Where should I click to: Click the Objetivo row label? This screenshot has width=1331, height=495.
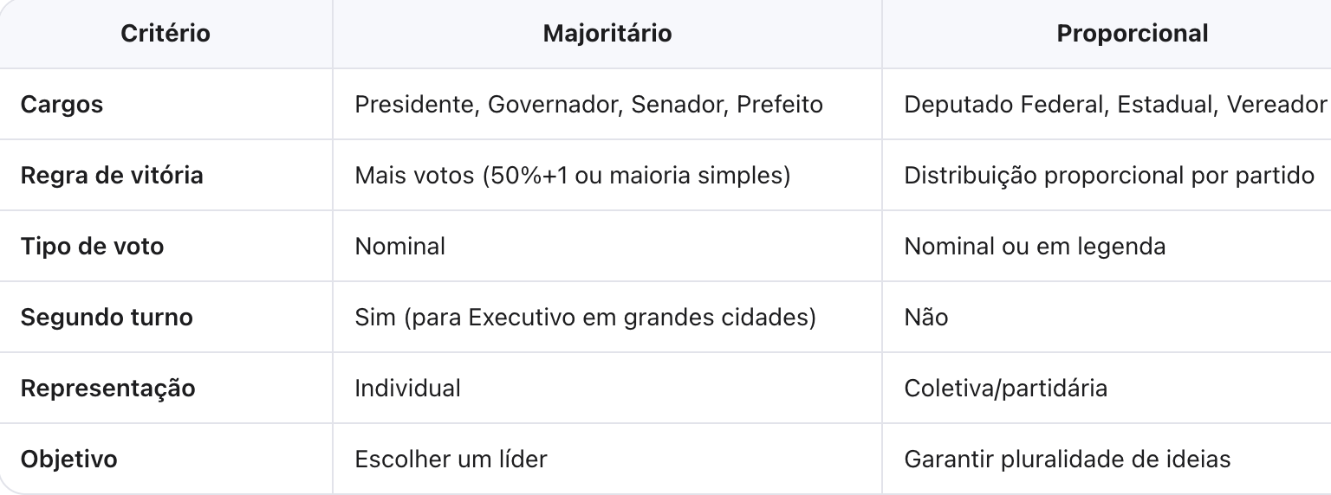(68, 459)
